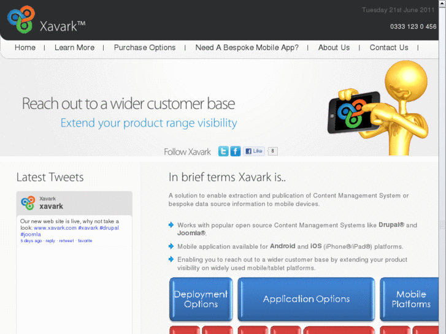The image size is (446, 334).
Task: Click the Follow Xavark label
Action: (x=187, y=152)
